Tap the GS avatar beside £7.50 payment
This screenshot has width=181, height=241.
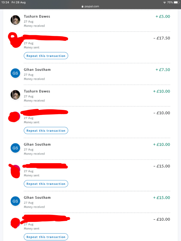click(15, 73)
